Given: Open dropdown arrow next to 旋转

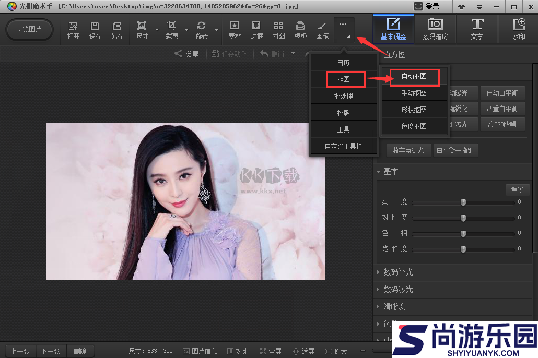Looking at the screenshot, I should coord(216,30).
